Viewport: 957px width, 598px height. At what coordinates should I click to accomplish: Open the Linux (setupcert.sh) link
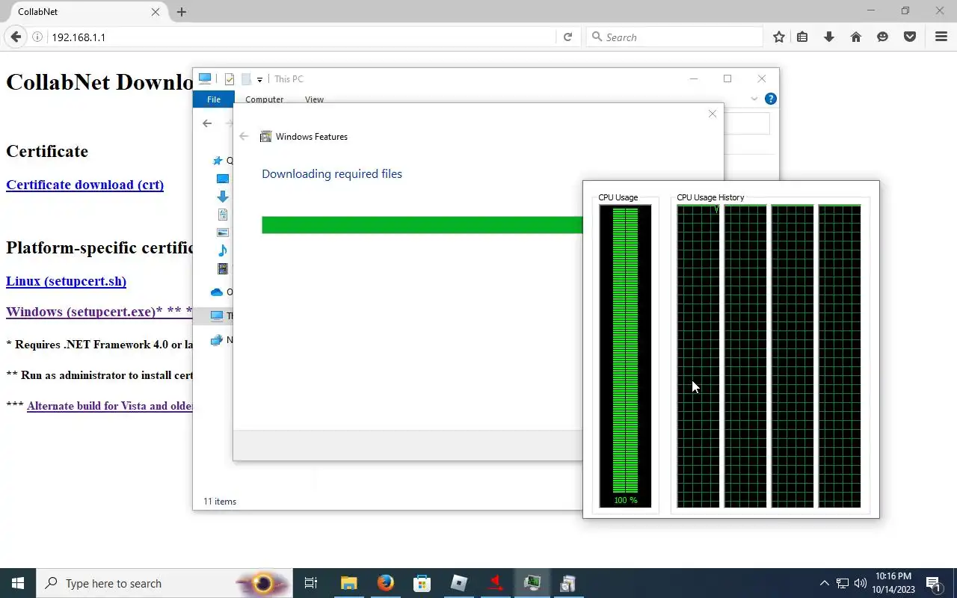(x=66, y=281)
